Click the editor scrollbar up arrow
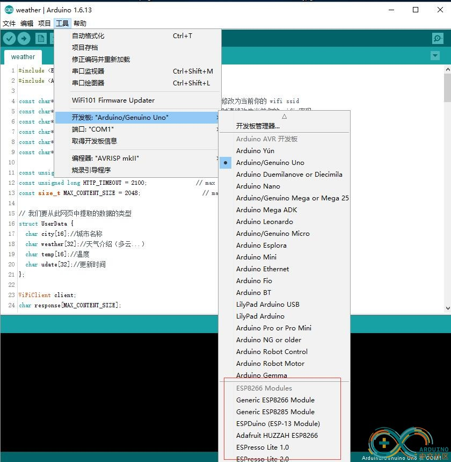Screen dimensions: 451x462 [448, 69]
